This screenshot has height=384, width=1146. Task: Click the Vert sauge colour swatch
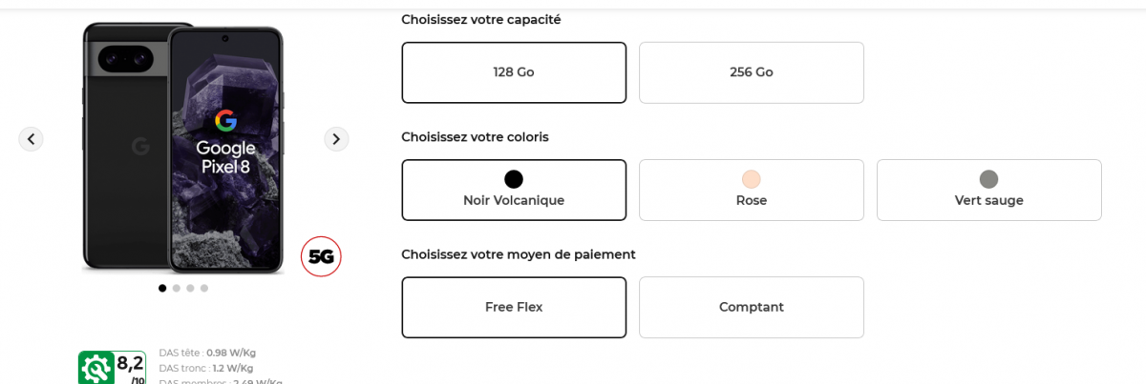988,179
